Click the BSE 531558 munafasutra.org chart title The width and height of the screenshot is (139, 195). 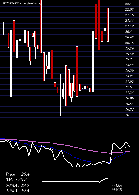(x=22, y=3)
